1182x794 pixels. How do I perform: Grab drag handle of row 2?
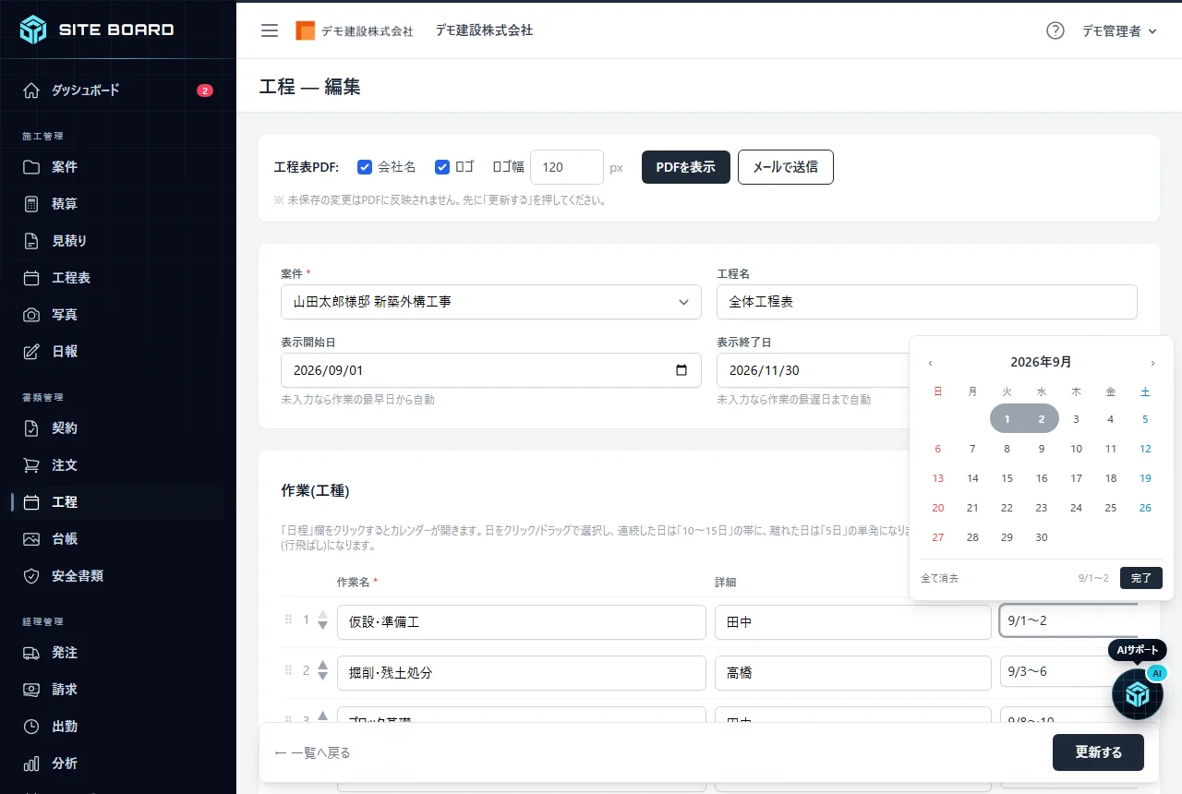tap(288, 671)
